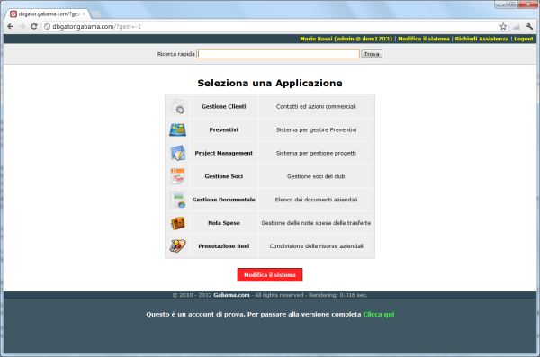This screenshot has width=540, height=357.
Task: Open a new browser tab
Action: 95,14
